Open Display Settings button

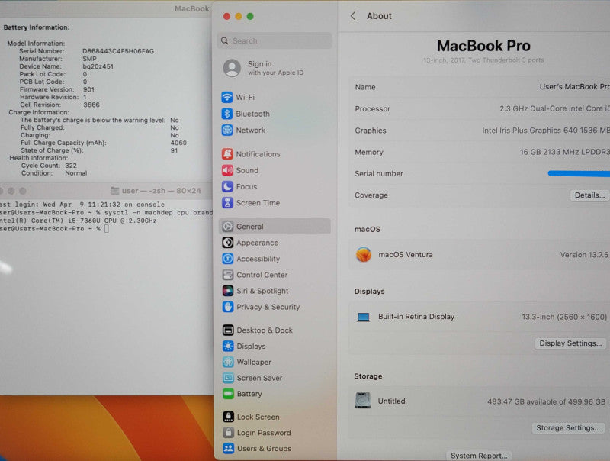pyautogui.click(x=570, y=343)
